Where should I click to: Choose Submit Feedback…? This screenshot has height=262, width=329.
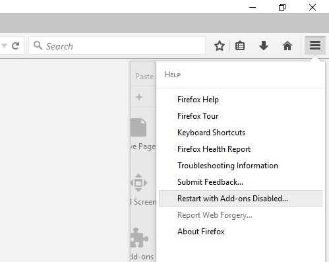coord(241,182)
